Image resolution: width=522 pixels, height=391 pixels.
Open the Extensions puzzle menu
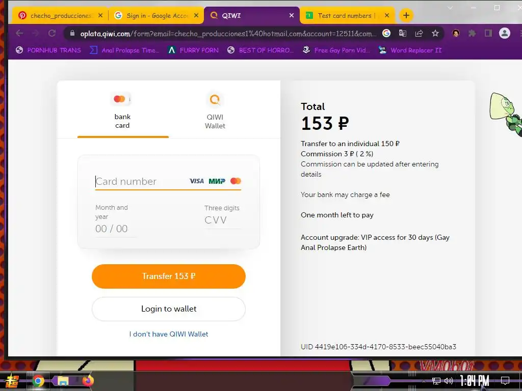[x=472, y=33]
